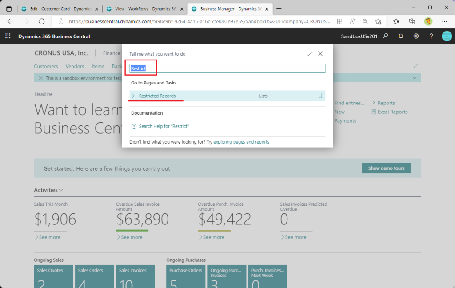455x288 pixels.
Task: Open the browser tab actions menu icon
Action: 9,9
